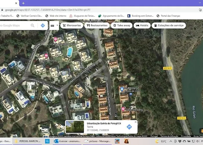Viewport: 203px width, 145px height.
Task: Select the Casa Florilia lodging marker
Action: [x=46, y=56]
